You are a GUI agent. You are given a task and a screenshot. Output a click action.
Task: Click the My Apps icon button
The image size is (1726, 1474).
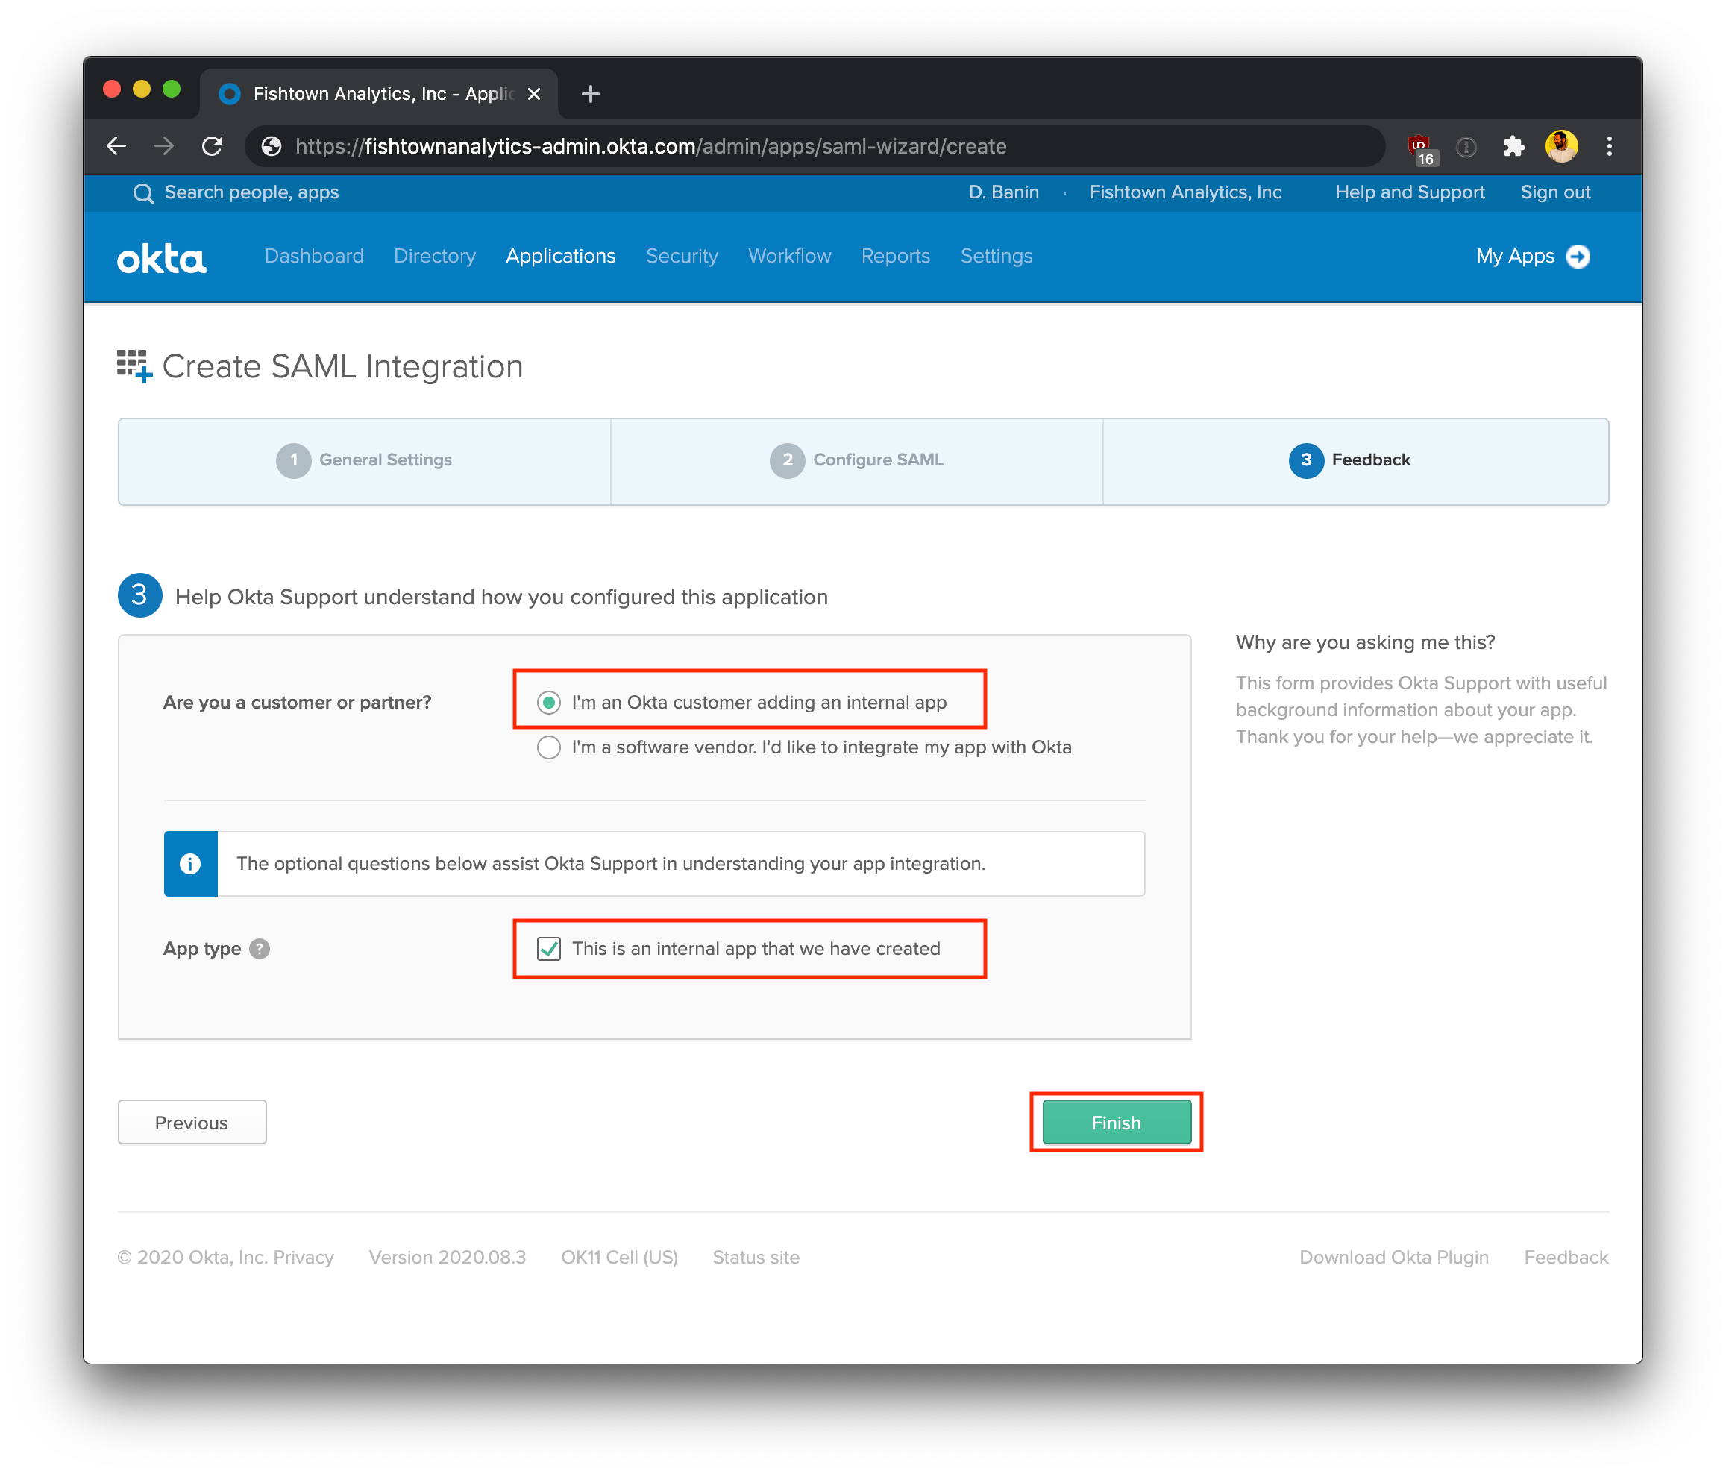click(x=1578, y=256)
